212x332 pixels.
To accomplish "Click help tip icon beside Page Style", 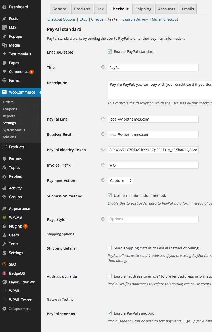I will (x=103, y=219).
